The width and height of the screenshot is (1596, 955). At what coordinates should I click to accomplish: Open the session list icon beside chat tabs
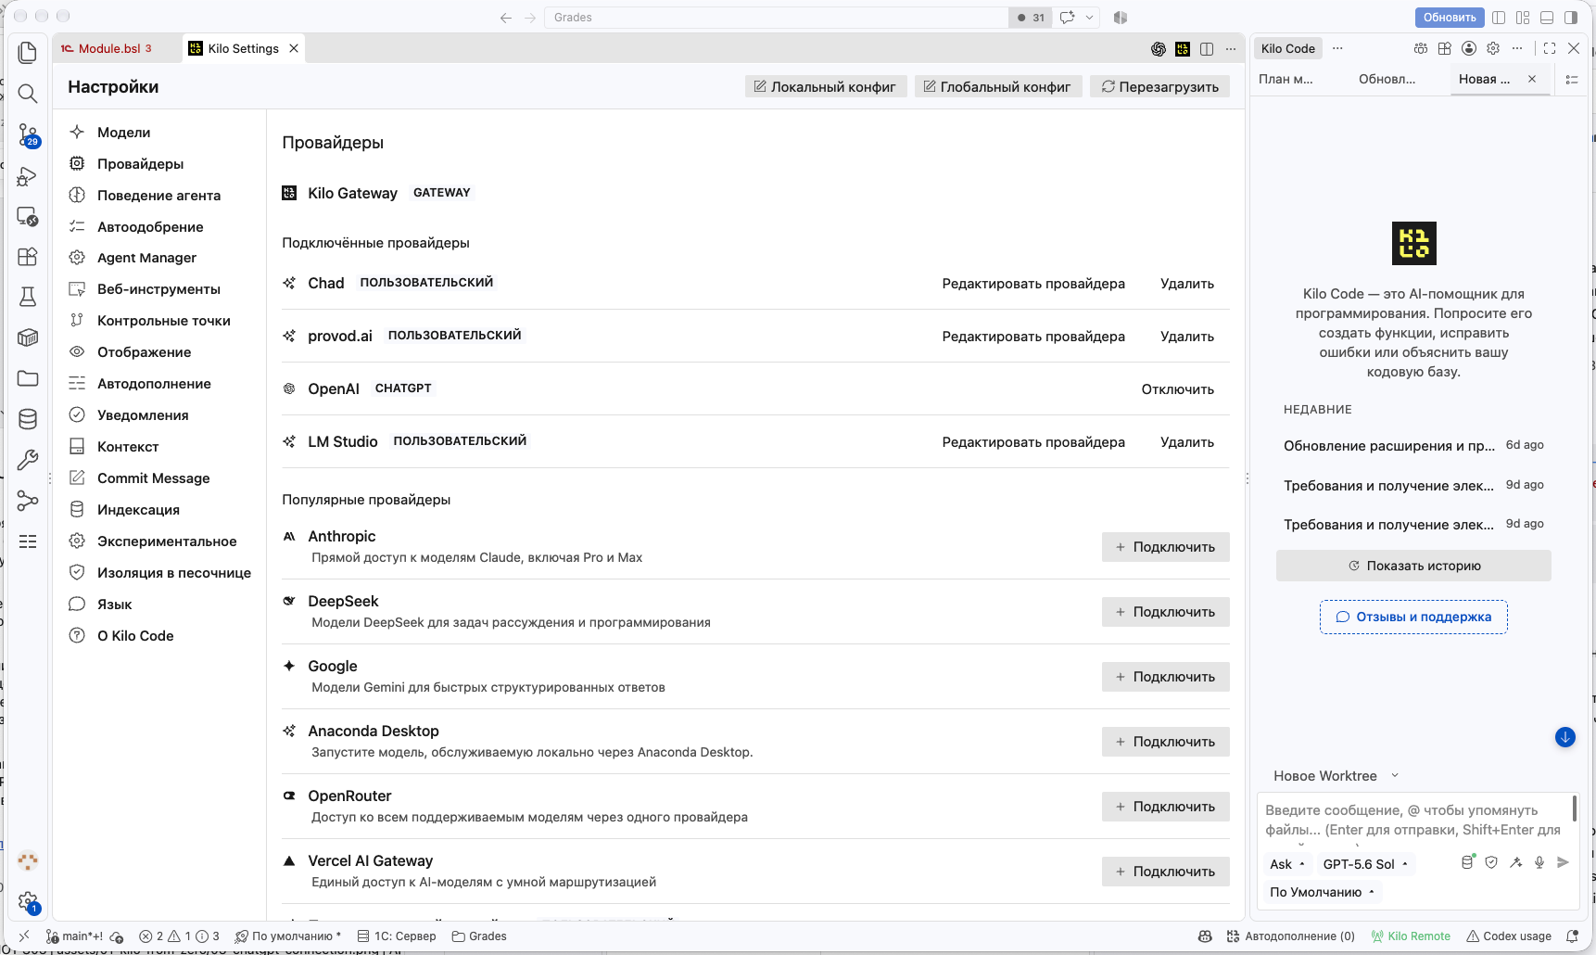(1572, 80)
